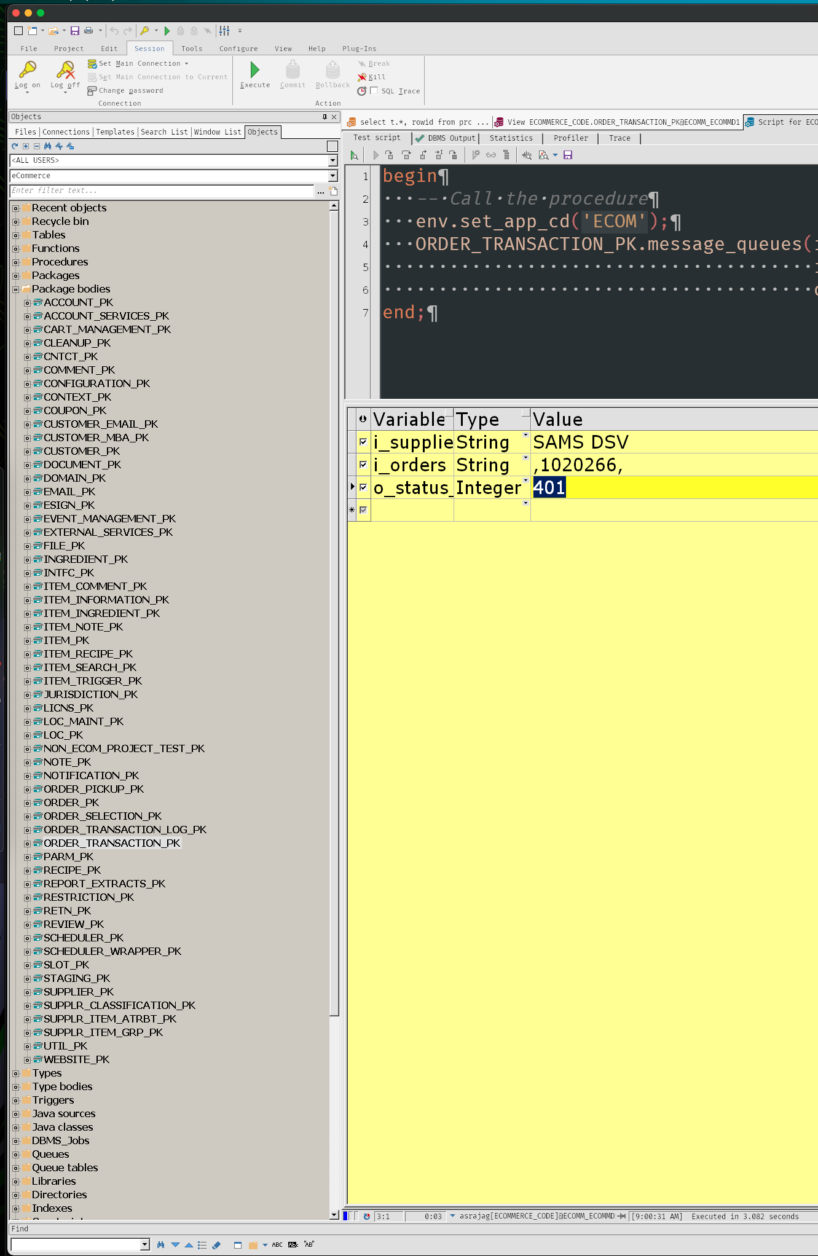This screenshot has width=818, height=1256.
Task: Pin the Objects panel
Action: [x=324, y=117]
